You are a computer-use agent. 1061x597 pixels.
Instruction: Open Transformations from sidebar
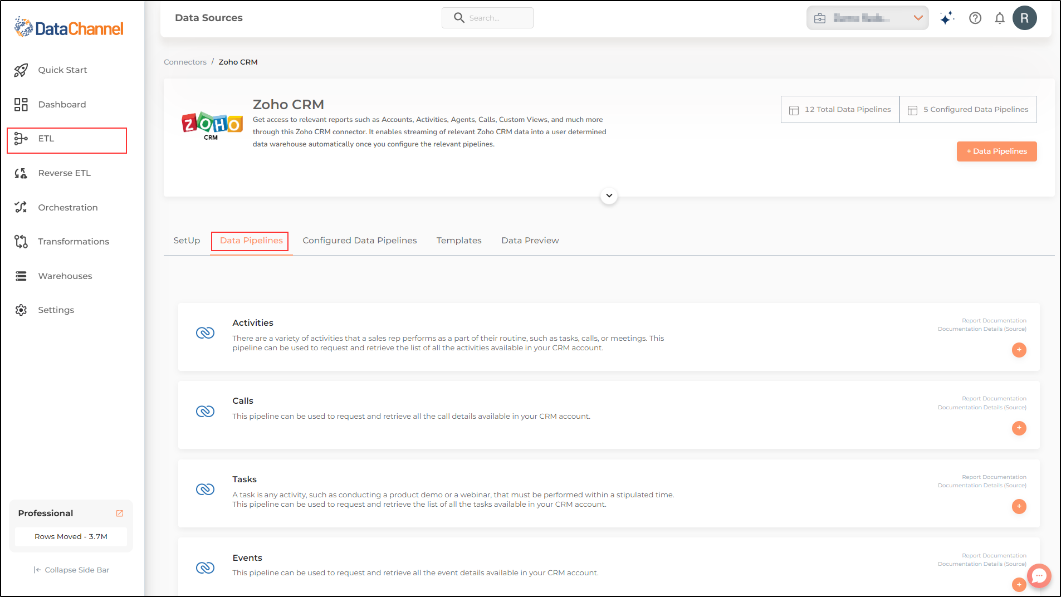(x=74, y=242)
